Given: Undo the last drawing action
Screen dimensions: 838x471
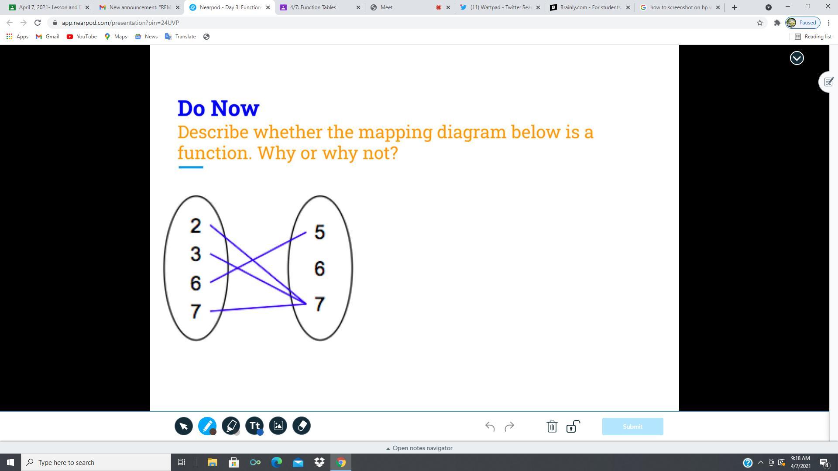Looking at the screenshot, I should click(x=490, y=427).
